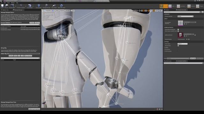Viewport: 204px width, 114px height.
Task: Click the Save toolbar icon
Action: (x=2, y=6)
